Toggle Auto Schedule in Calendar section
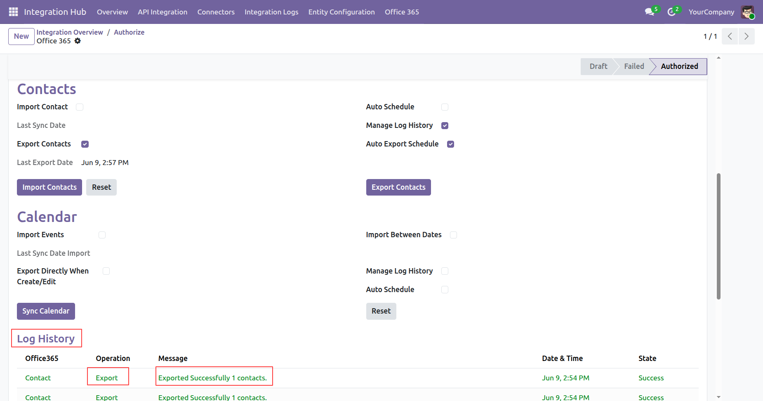The height and width of the screenshot is (401, 763). coord(445,290)
